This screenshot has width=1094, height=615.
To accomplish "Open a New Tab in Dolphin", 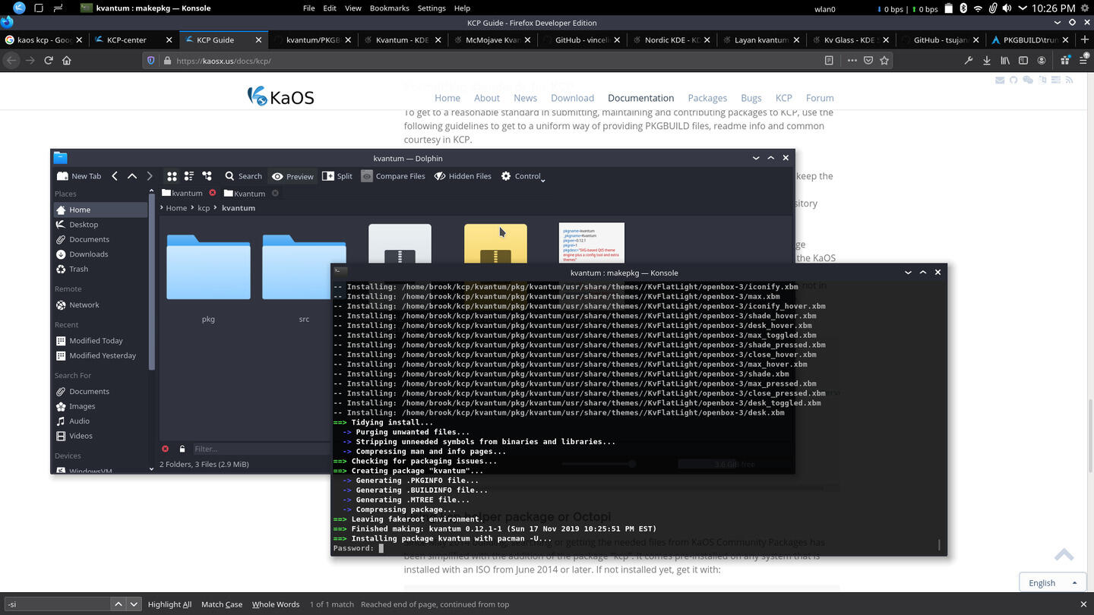I will point(78,175).
